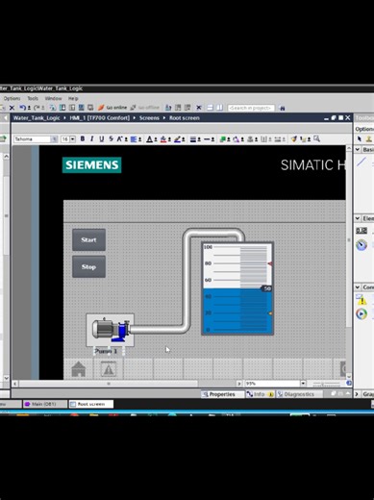Open the Help menu
Screen dimensions: 374x500
coord(73,98)
